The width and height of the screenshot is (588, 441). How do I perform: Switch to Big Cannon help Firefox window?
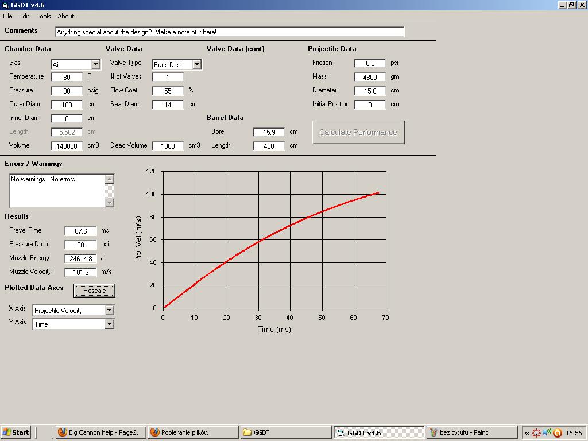click(100, 432)
